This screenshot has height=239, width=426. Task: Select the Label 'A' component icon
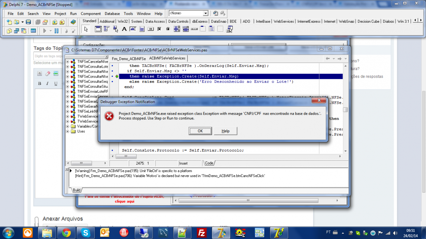click(124, 29)
